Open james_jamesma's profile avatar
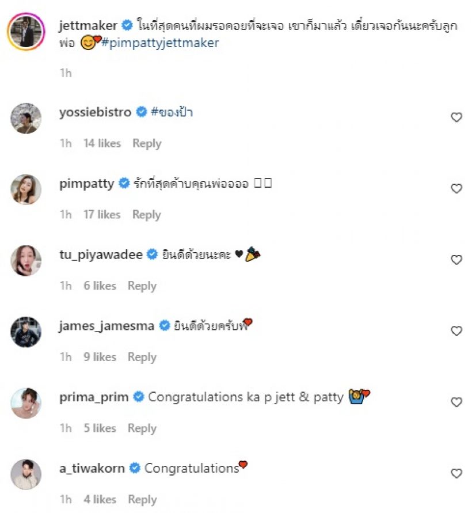Viewport: 472px width, 513px height. 26,332
